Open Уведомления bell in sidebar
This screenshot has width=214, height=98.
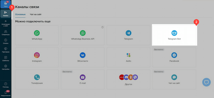(x=6, y=94)
